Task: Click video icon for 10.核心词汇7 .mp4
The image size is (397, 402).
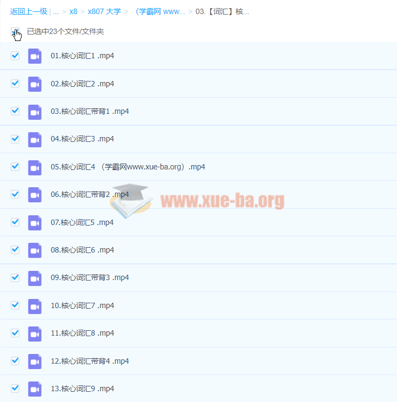Action: (35, 306)
